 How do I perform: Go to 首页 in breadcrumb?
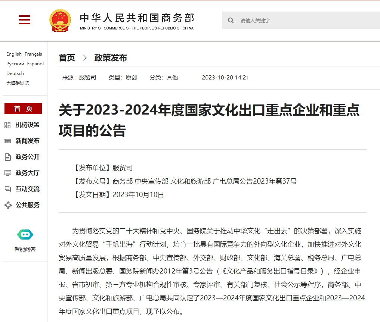[67, 58]
